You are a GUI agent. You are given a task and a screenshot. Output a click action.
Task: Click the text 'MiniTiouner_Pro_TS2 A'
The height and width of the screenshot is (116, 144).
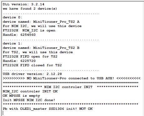(x=56, y=22)
